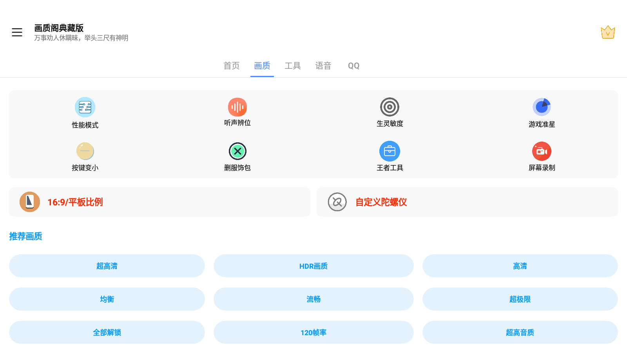Open the hamburger menu
Viewport: 627px width, 352px height.
coord(17,32)
